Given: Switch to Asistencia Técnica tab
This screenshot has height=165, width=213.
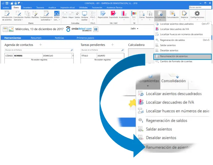Looking at the screenshot, I should 114,8.
